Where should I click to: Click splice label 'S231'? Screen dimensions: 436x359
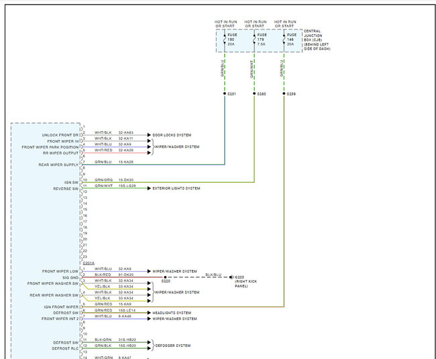point(231,94)
